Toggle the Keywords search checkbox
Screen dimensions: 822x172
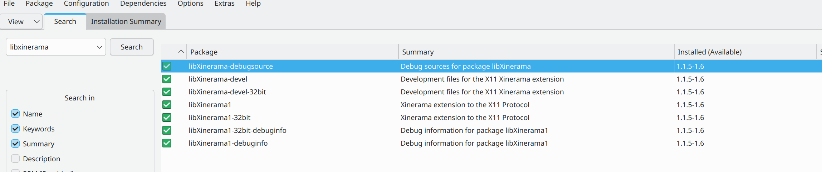(x=15, y=129)
